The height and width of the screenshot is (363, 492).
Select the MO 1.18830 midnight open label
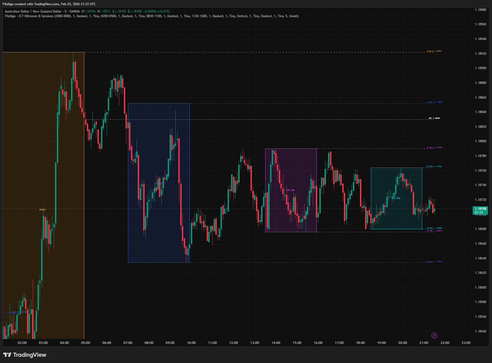click(x=434, y=118)
